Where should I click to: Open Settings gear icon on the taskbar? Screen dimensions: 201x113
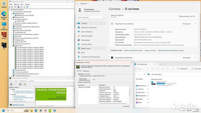click(41, 110)
